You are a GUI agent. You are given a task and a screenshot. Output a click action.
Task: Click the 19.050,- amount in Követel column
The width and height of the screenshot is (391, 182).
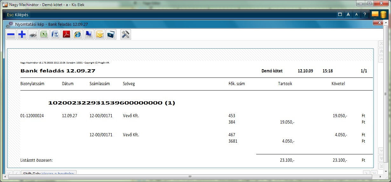(340, 116)
